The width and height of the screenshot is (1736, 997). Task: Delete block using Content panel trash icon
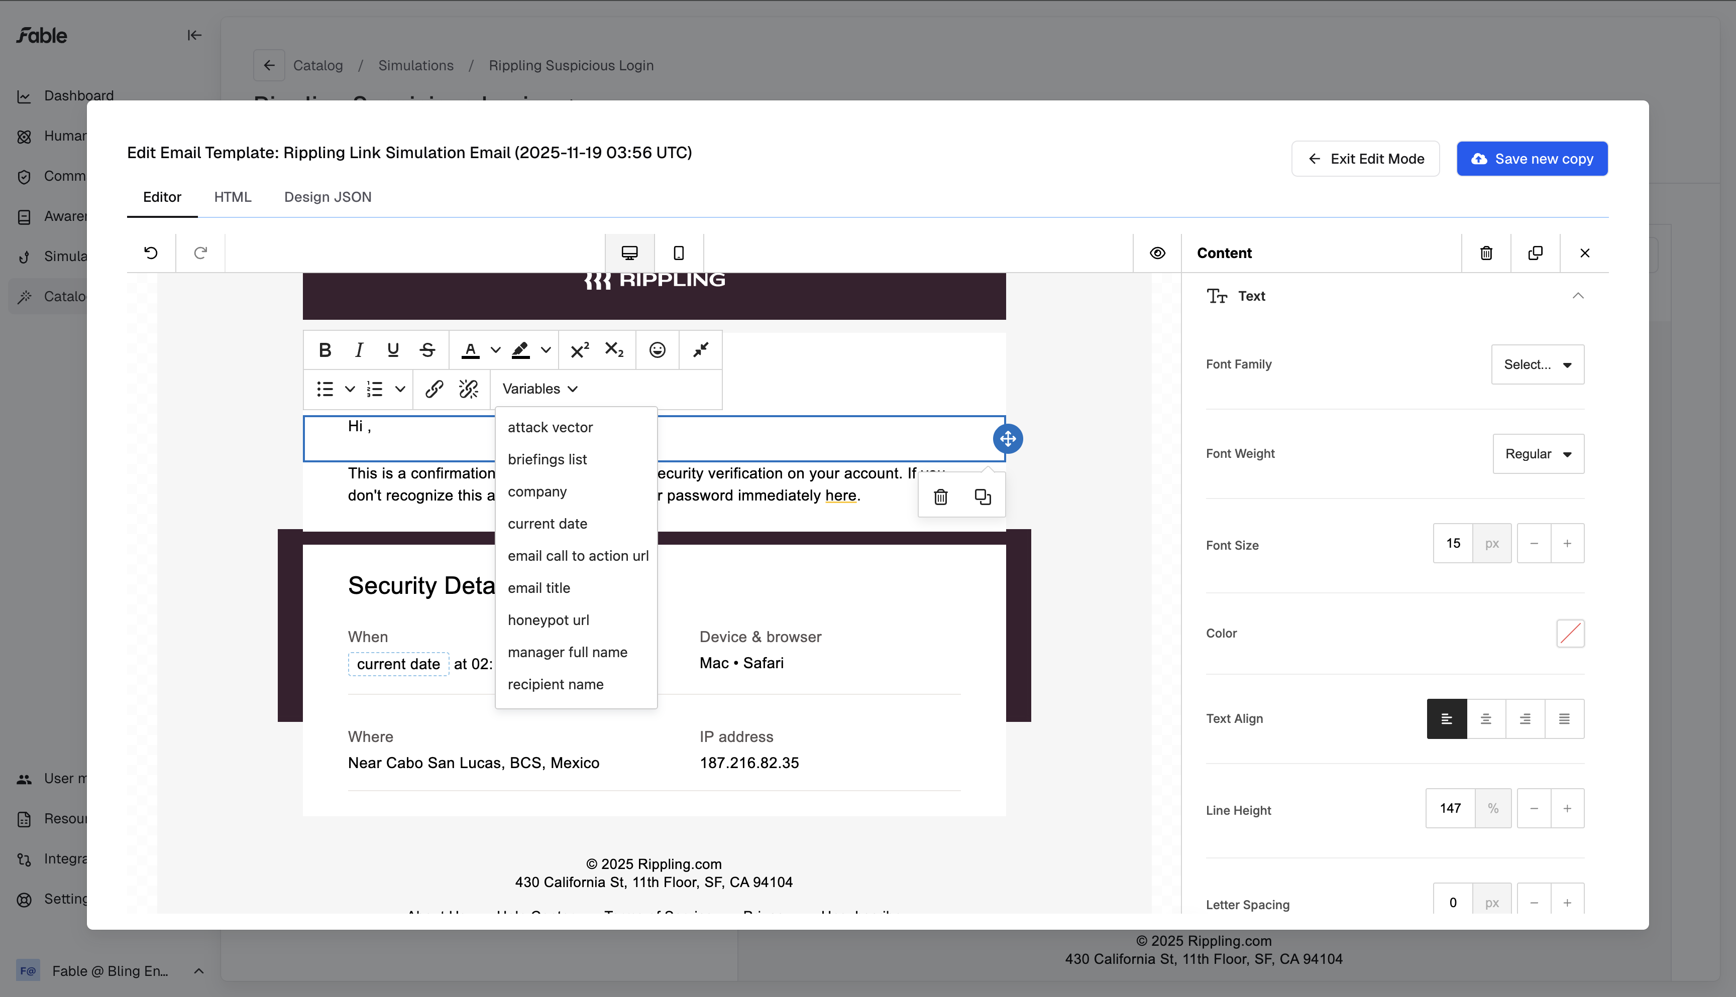(x=1486, y=253)
